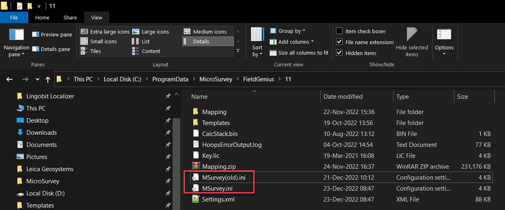Open the Sort by menu
Image resolution: width=505 pixels, height=210 pixels.
click(x=257, y=42)
